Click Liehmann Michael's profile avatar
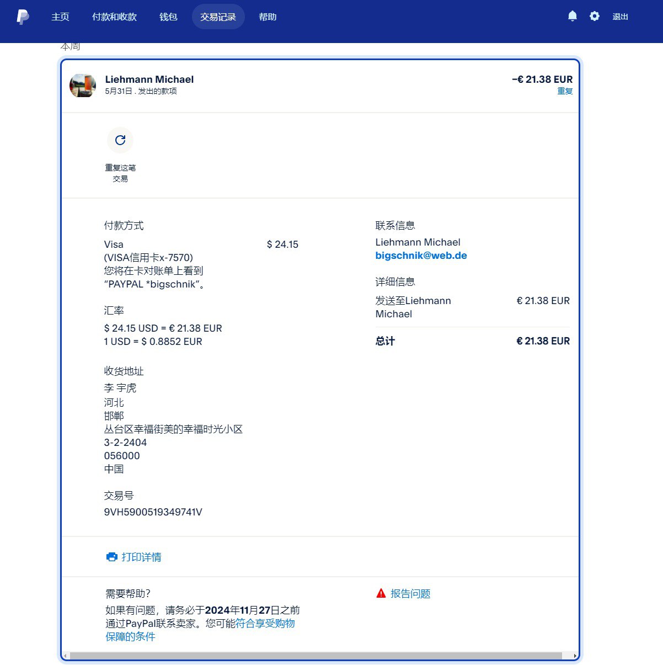The width and height of the screenshot is (663, 665). click(83, 86)
